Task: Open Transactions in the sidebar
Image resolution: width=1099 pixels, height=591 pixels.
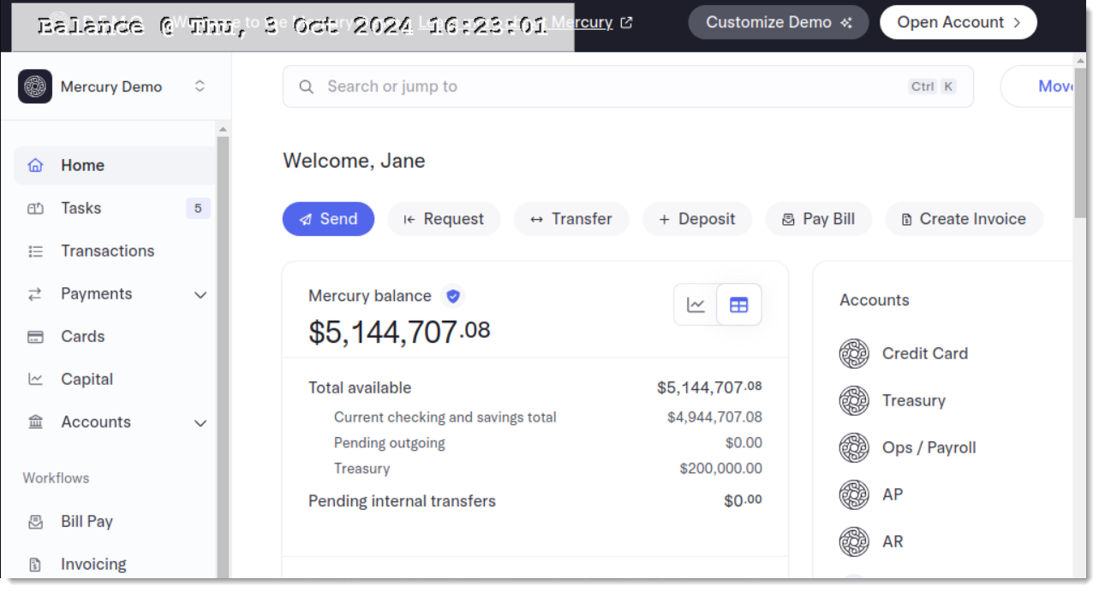Action: coord(107,251)
